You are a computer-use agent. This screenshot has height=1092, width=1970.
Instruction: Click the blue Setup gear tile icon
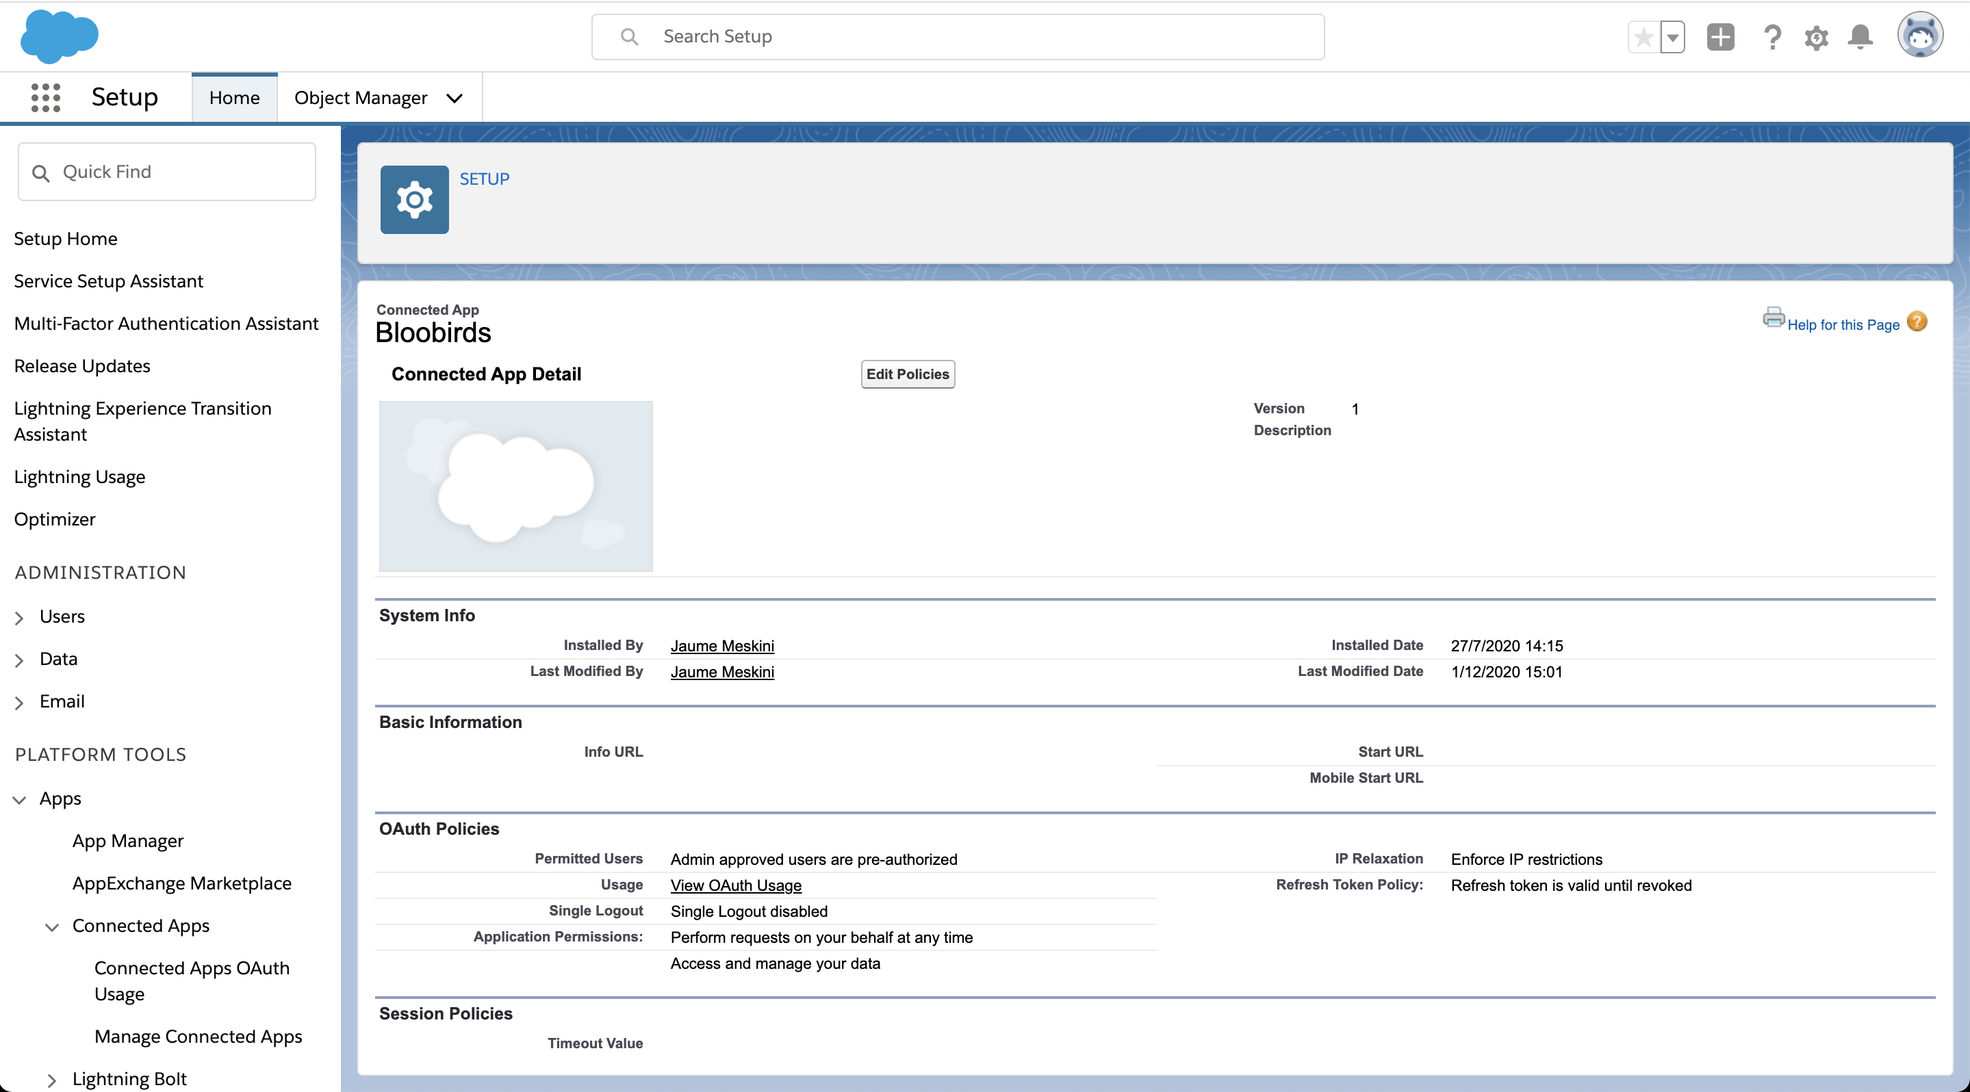coord(415,200)
